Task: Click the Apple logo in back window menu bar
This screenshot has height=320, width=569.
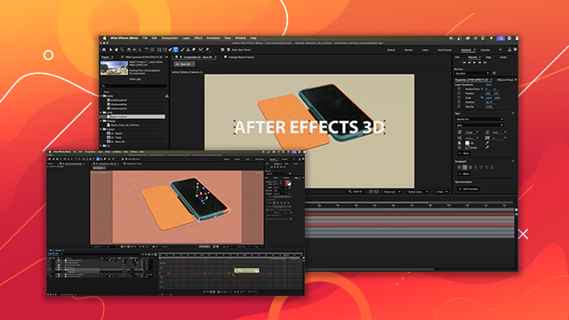Action: (x=105, y=38)
